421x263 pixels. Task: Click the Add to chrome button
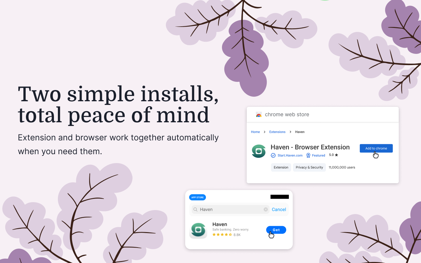tap(376, 148)
